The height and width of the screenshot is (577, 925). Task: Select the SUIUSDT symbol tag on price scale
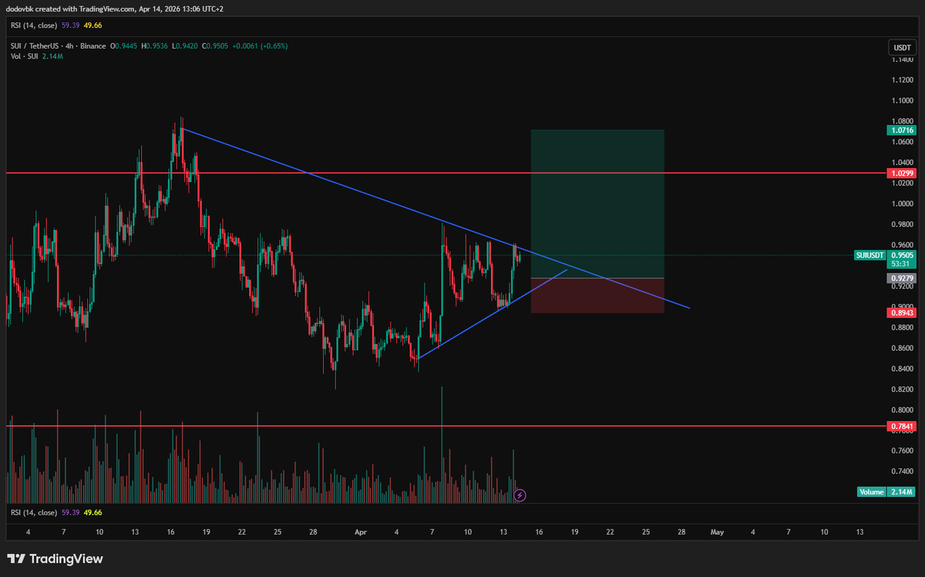point(870,254)
